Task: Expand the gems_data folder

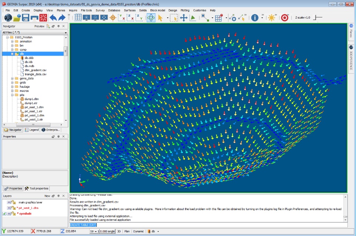Action: pos(12,79)
